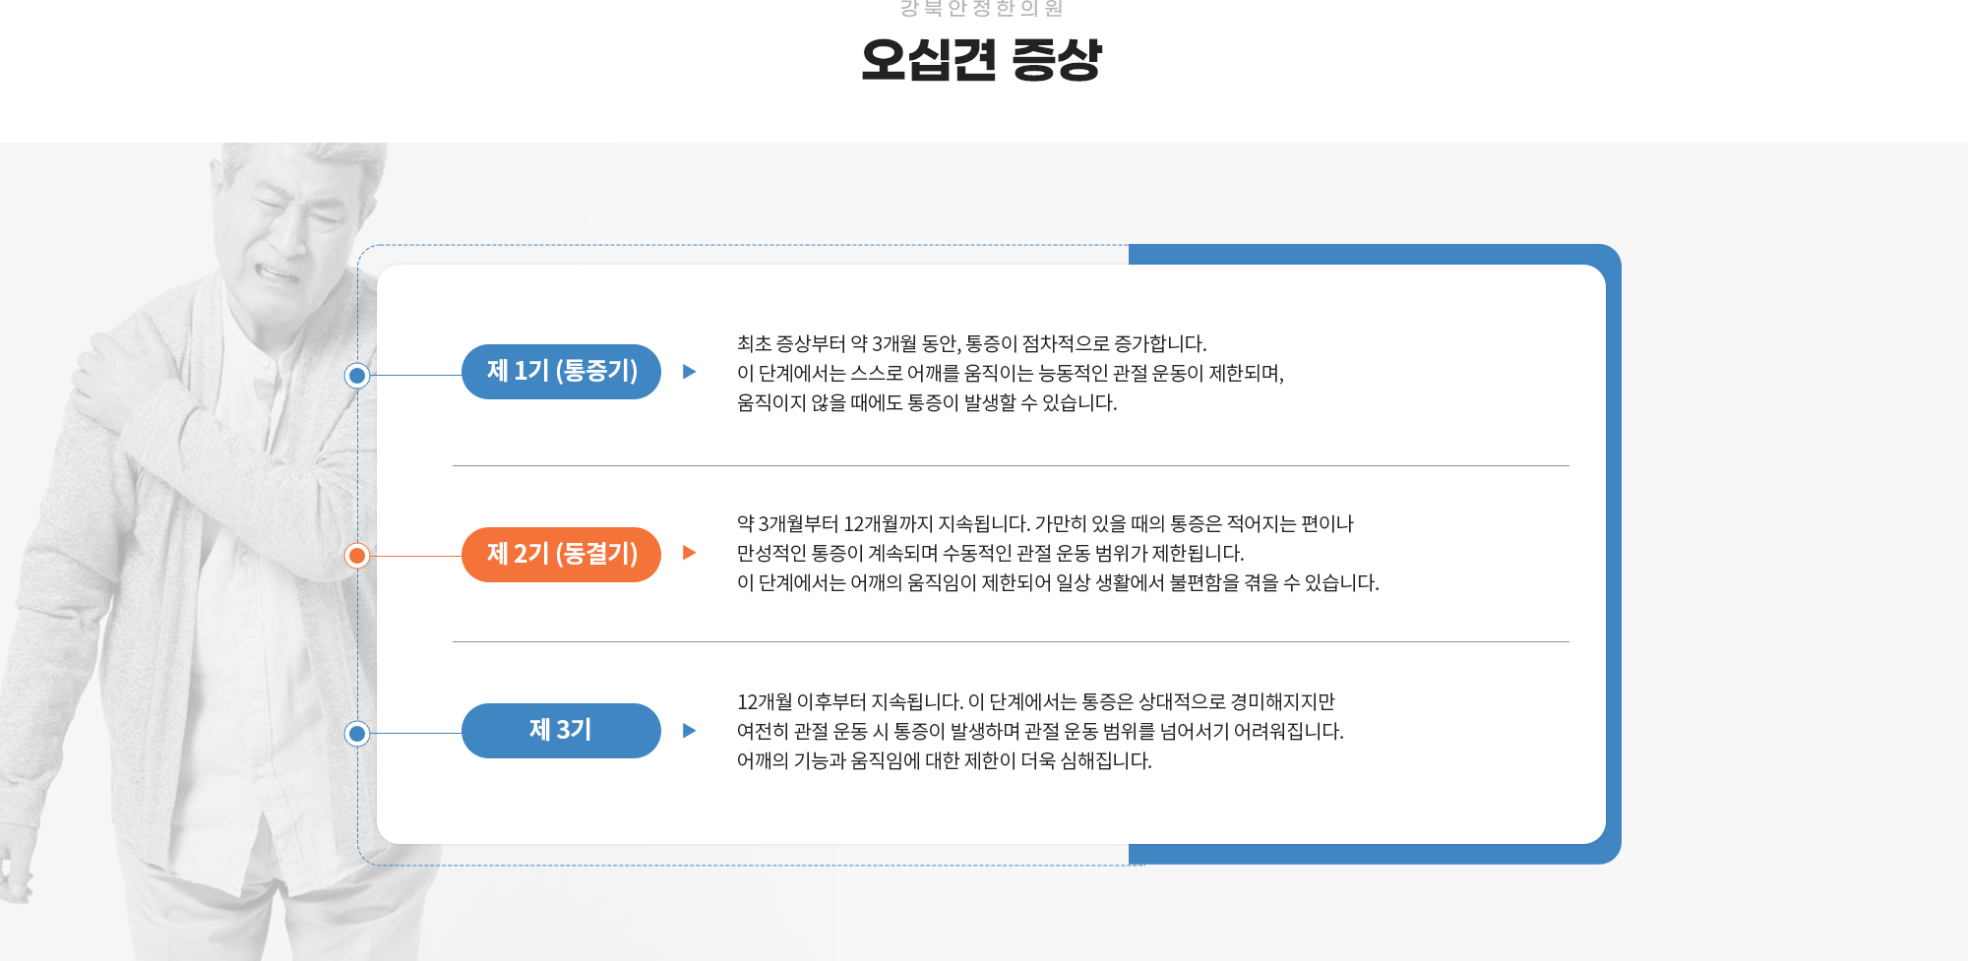Screen dimensions: 1968x961
Task: Click the blue timeline dot for 제 1기
Action: 357,375
